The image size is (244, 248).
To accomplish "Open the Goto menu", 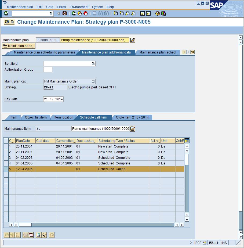I will pos(50,7).
